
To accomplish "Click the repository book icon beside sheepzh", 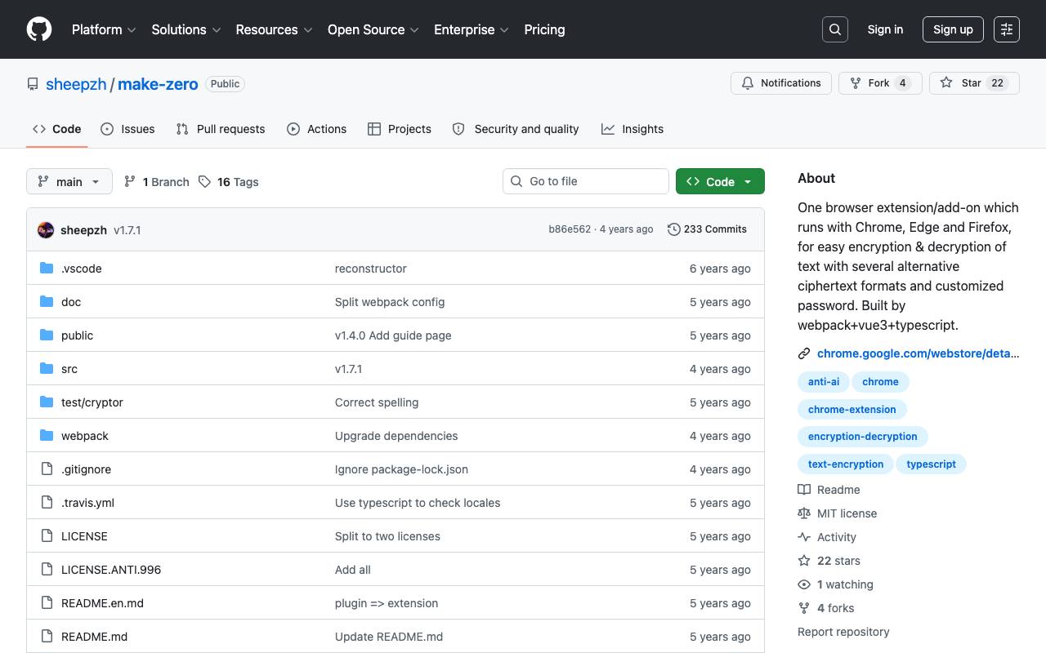I will click(x=33, y=84).
